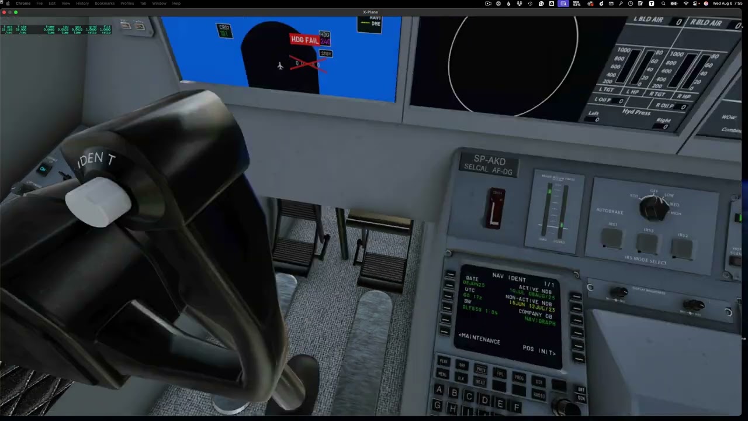The image size is (748, 421).
Task: Open Spotlight search in the menu bar
Action: 663,4
